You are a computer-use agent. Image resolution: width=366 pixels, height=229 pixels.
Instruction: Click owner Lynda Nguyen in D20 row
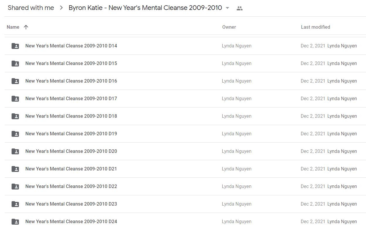tap(237, 151)
